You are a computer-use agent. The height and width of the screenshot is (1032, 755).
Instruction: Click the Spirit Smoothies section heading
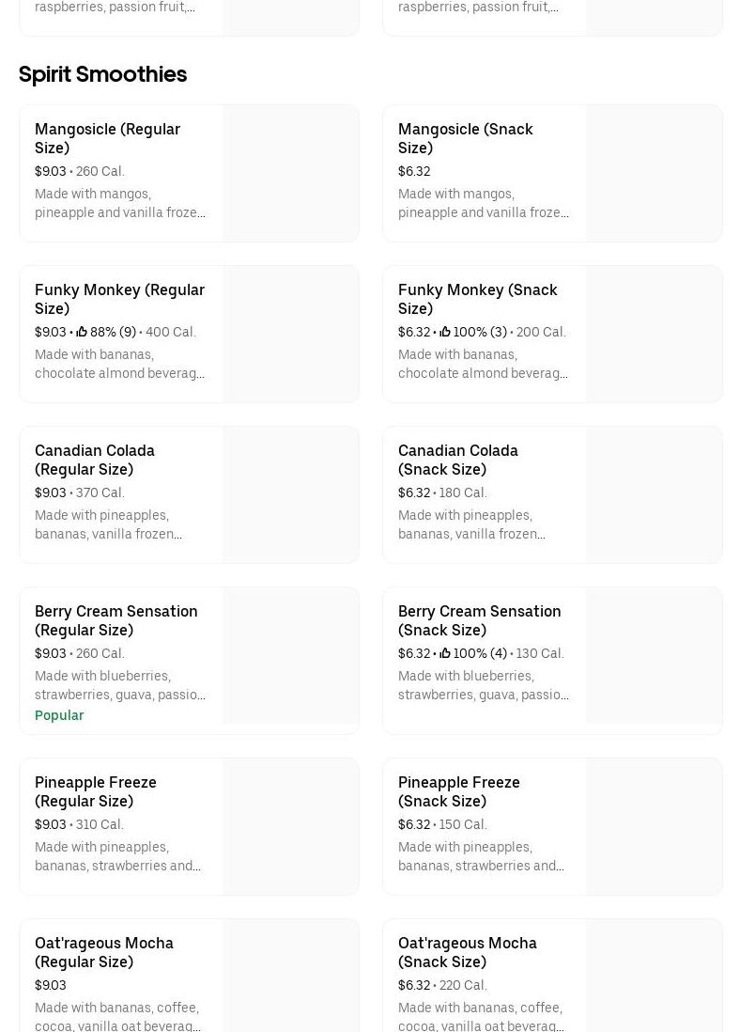(x=102, y=74)
